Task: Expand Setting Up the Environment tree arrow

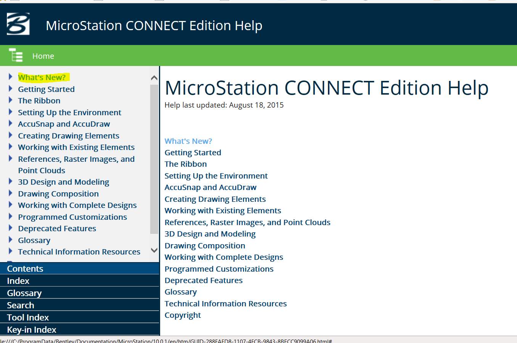Action: point(11,112)
